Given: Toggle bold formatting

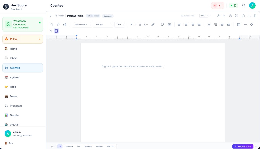Looking at the screenshot, I should pyautogui.click(x=132, y=25).
